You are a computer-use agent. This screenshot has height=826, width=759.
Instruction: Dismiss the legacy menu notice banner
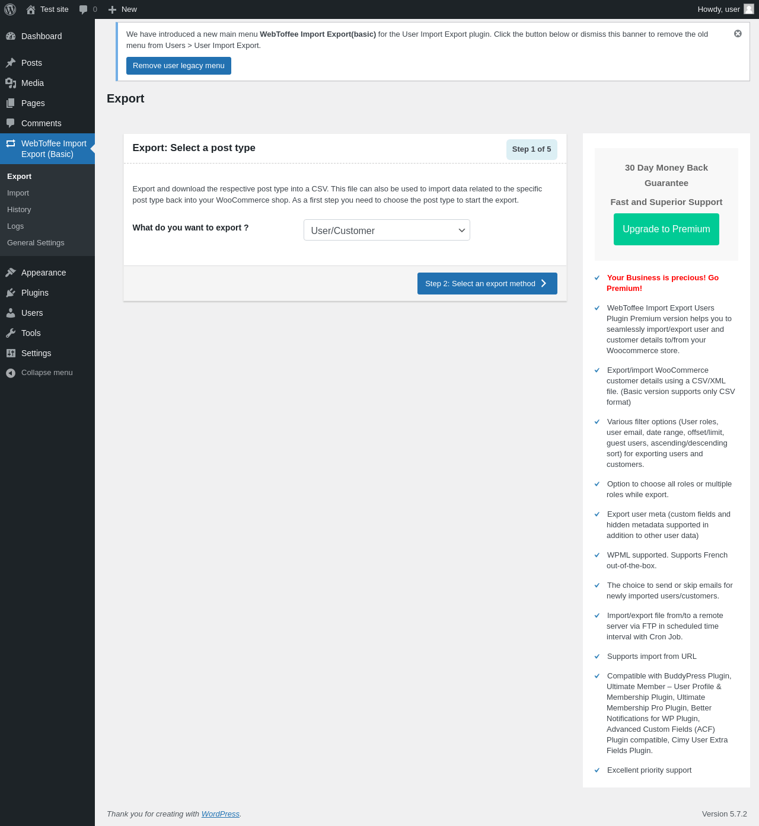click(738, 34)
